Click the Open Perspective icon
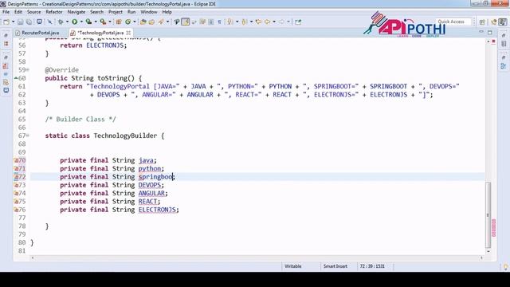The image size is (510, 287). point(482,22)
